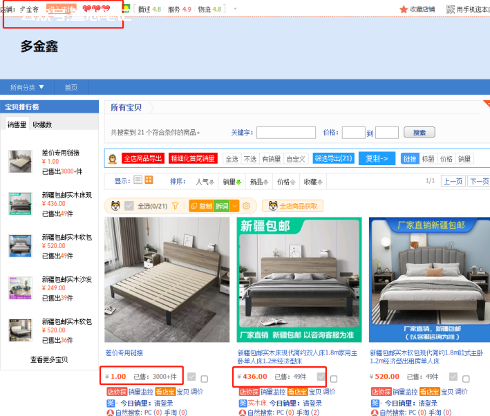The height and width of the screenshot is (416, 490).
Task: Focus the 关键字 search input
Action: [x=286, y=133]
